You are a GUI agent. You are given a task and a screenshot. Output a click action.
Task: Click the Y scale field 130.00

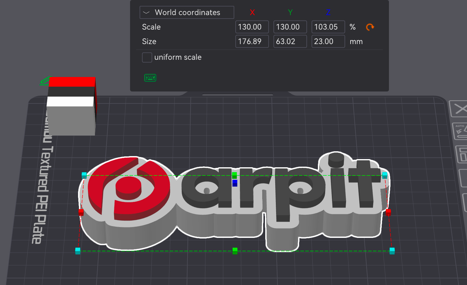pos(290,27)
